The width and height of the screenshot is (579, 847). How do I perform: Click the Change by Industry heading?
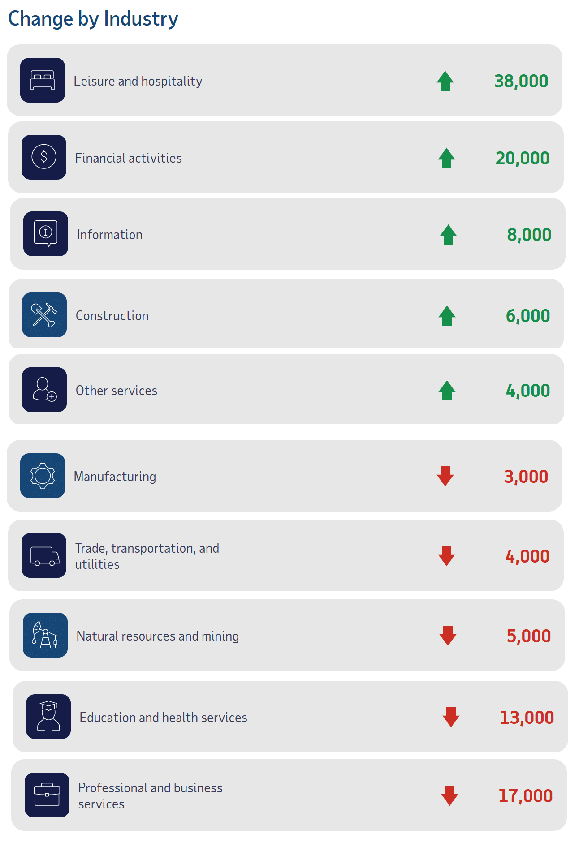pyautogui.click(x=93, y=19)
